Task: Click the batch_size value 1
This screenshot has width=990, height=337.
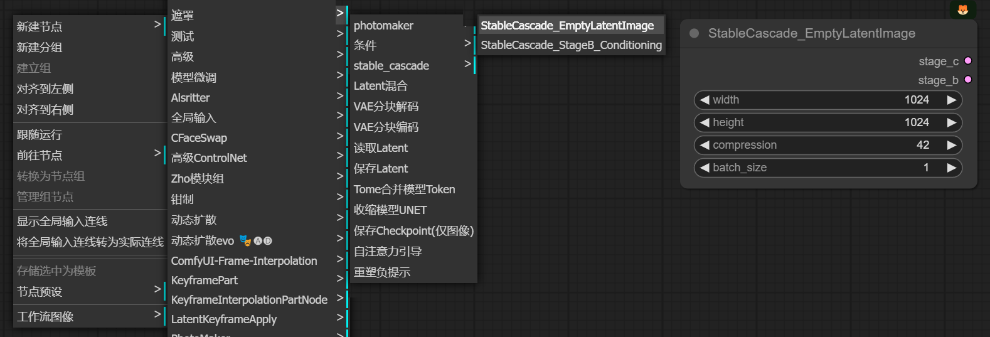Action: pyautogui.click(x=926, y=168)
